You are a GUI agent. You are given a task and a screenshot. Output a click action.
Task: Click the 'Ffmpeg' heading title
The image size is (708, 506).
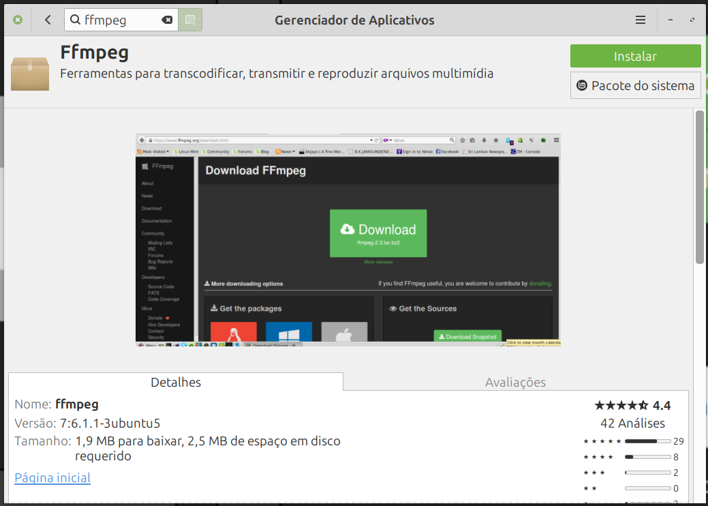click(94, 53)
